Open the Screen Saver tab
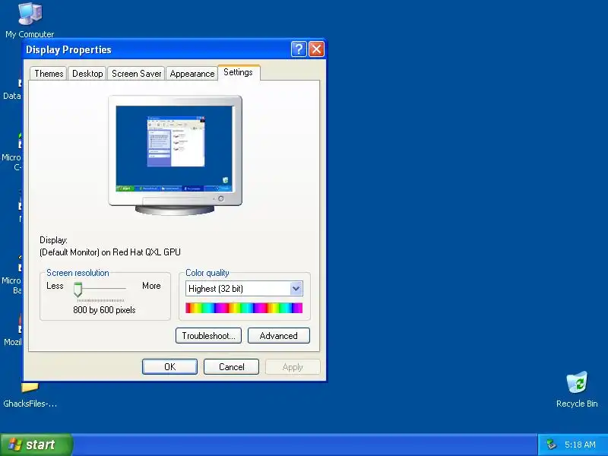The width and height of the screenshot is (608, 456). coord(137,74)
